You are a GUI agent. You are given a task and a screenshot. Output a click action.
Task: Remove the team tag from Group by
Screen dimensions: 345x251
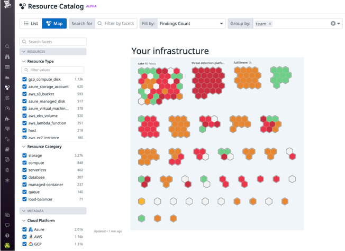270,24
